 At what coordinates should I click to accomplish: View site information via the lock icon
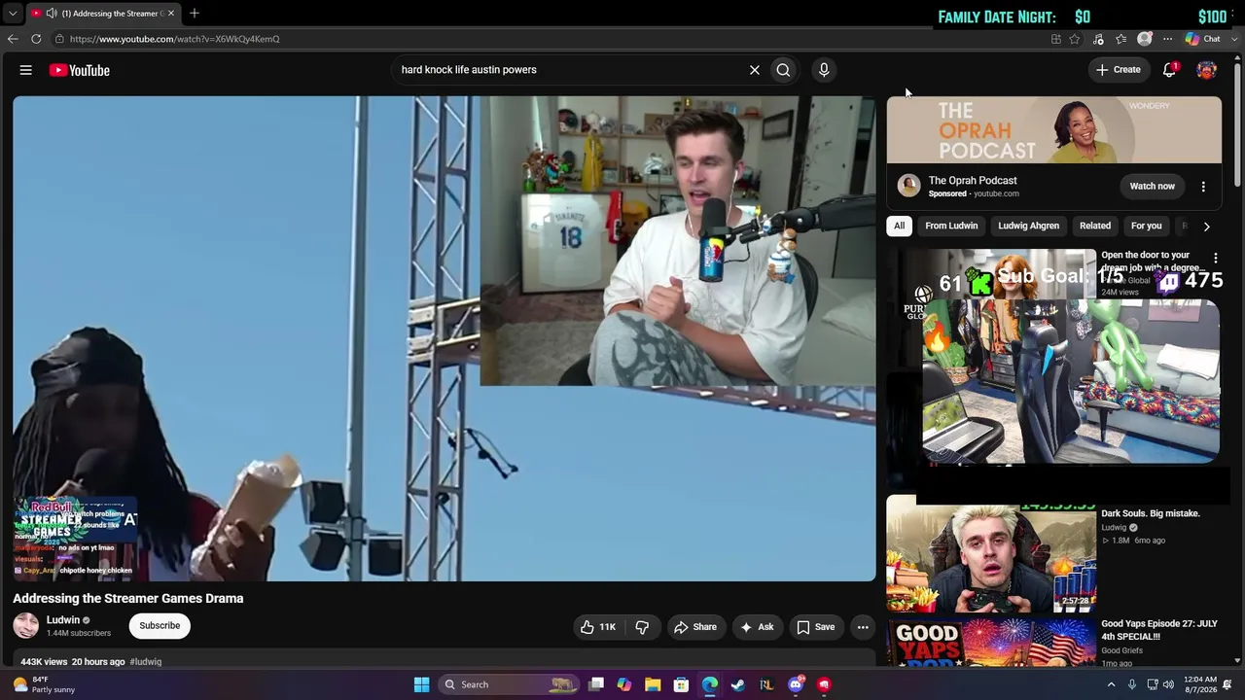pos(59,39)
